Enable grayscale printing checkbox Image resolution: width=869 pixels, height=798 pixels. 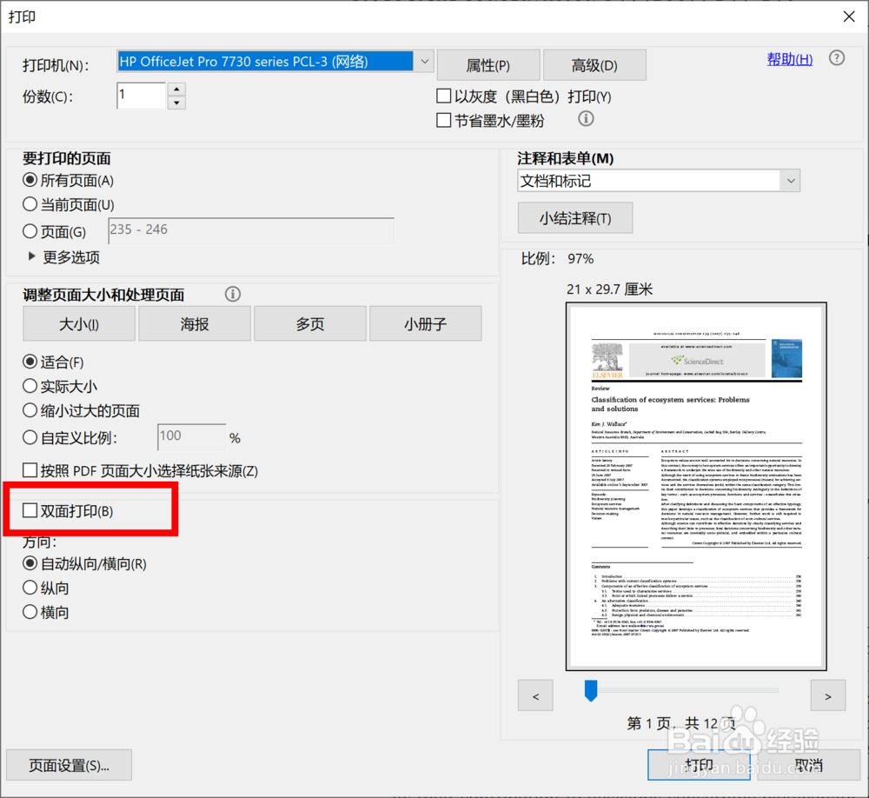pyautogui.click(x=443, y=96)
